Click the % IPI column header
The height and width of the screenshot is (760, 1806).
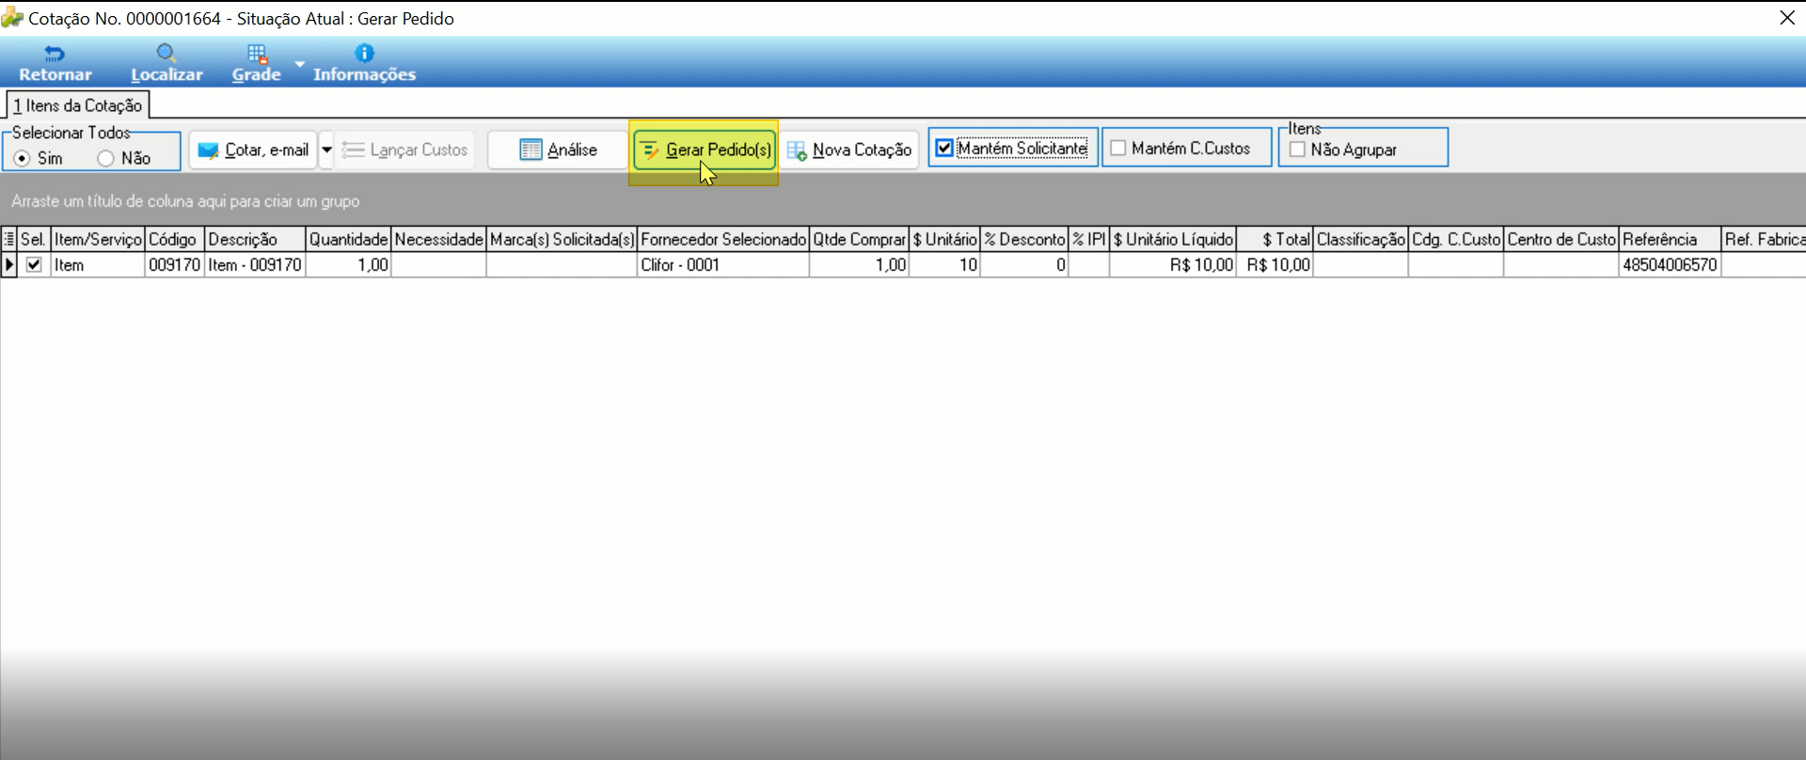pos(1089,240)
